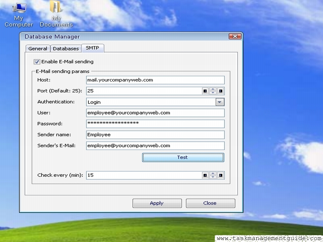The width and height of the screenshot is (323, 242).
Task: Click the Close button at the dialog bottom
Action: pyautogui.click(x=210, y=203)
